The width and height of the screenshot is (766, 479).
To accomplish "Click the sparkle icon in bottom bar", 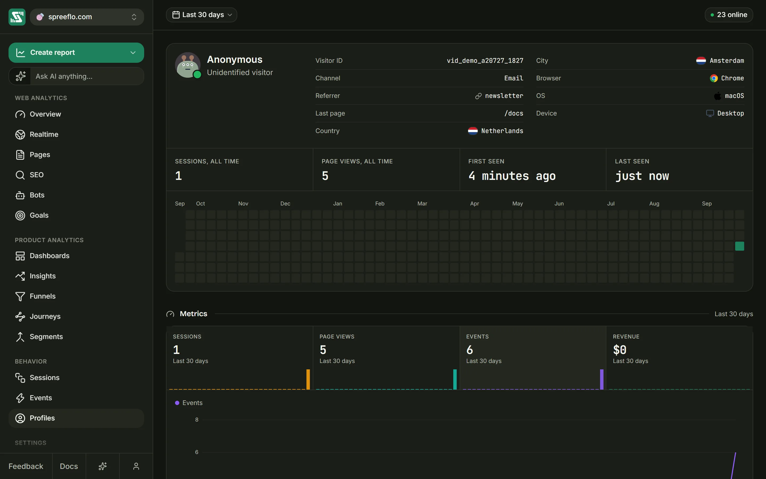I will pos(103,466).
